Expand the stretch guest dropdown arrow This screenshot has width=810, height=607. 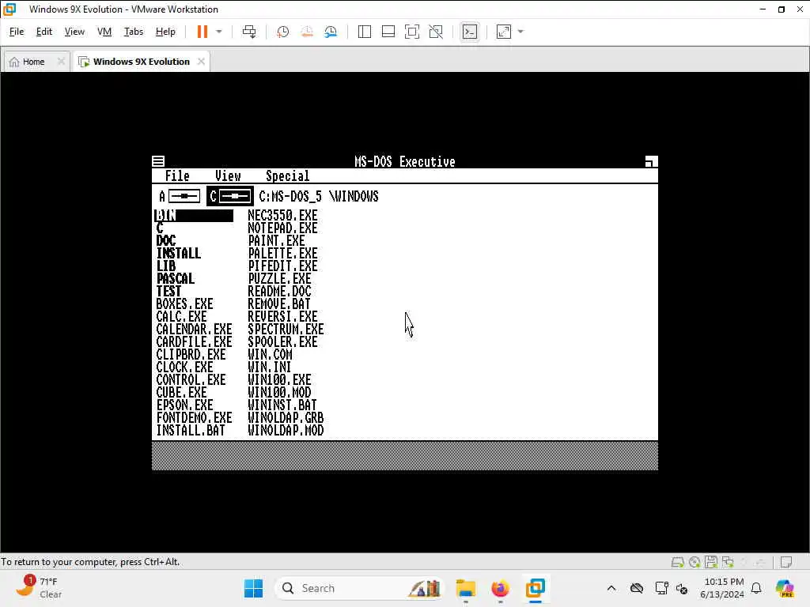click(520, 32)
